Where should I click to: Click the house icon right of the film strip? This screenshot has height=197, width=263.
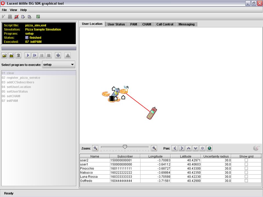tap(116, 98)
